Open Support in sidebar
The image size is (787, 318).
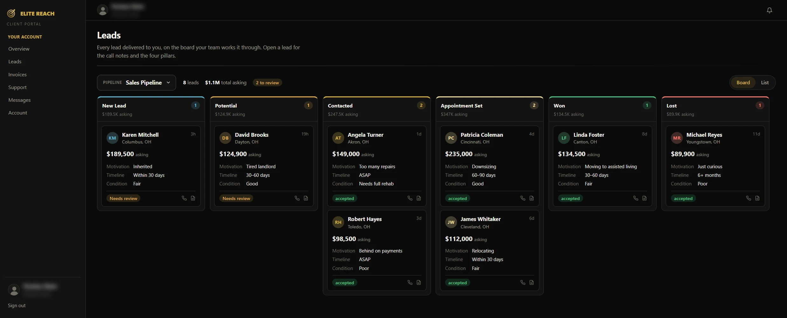point(17,87)
